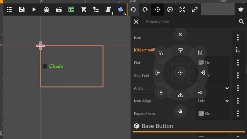Click the hand pan tool icon
This screenshot has width=247, height=139.
click(180, 111)
